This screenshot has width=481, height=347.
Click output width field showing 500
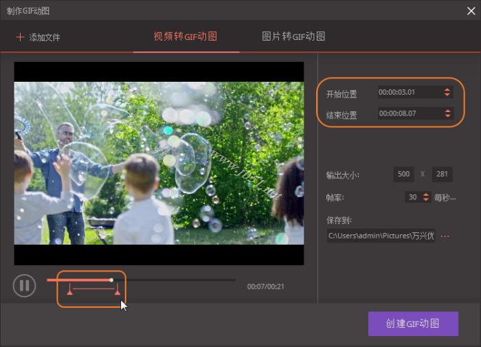point(403,175)
